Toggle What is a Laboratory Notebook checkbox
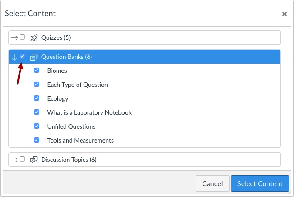 click(x=37, y=112)
